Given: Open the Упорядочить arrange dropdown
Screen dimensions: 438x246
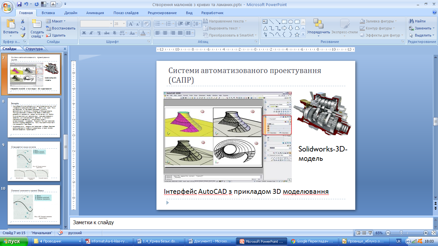Looking at the screenshot, I should (318, 27).
